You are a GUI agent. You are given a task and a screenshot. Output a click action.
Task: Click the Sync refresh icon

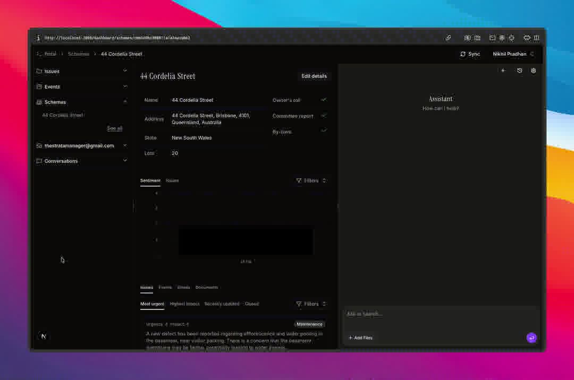[463, 54]
